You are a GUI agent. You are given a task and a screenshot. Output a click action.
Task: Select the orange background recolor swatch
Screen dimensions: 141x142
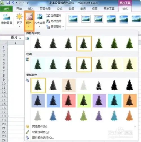click(x=130, y=101)
